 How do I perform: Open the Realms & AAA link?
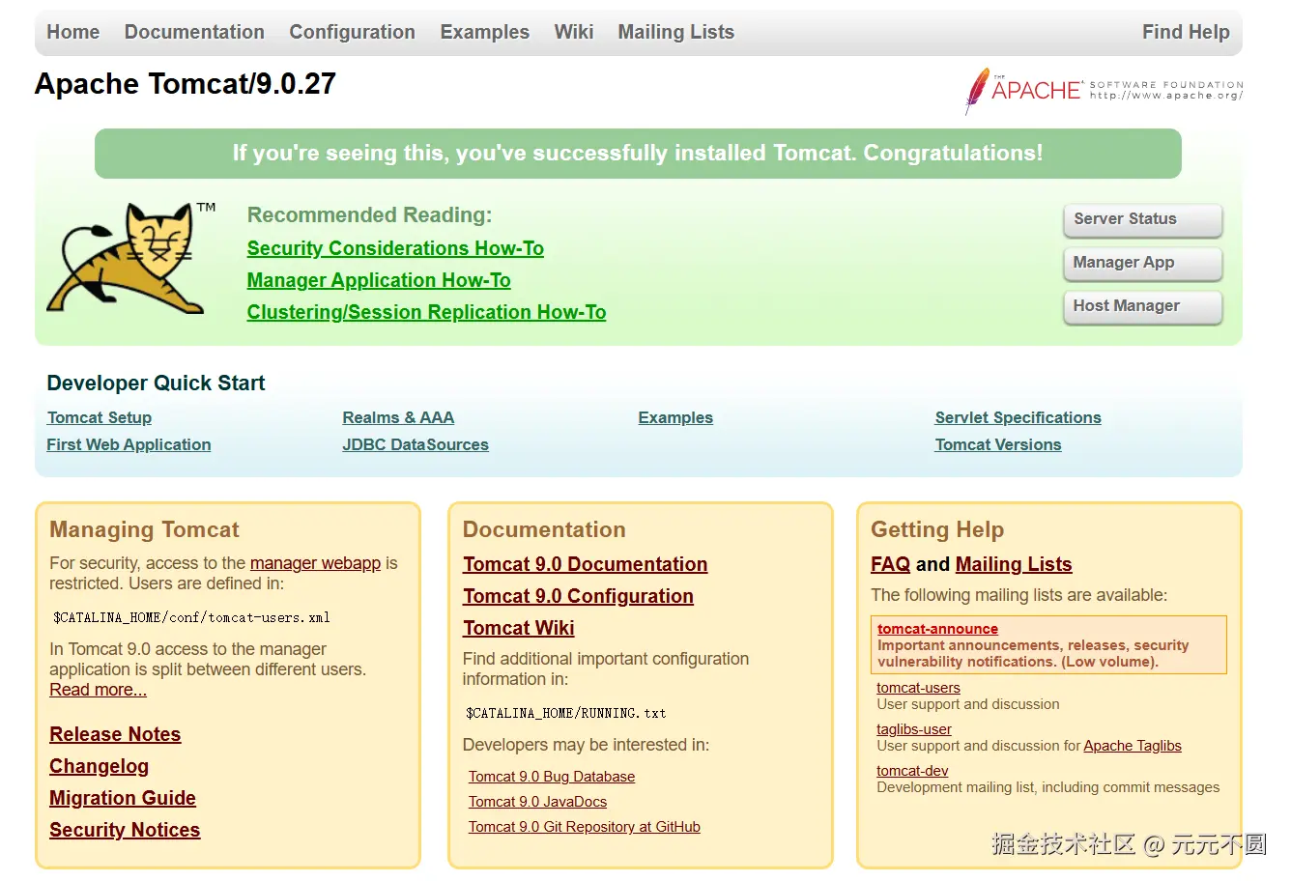[x=398, y=417]
